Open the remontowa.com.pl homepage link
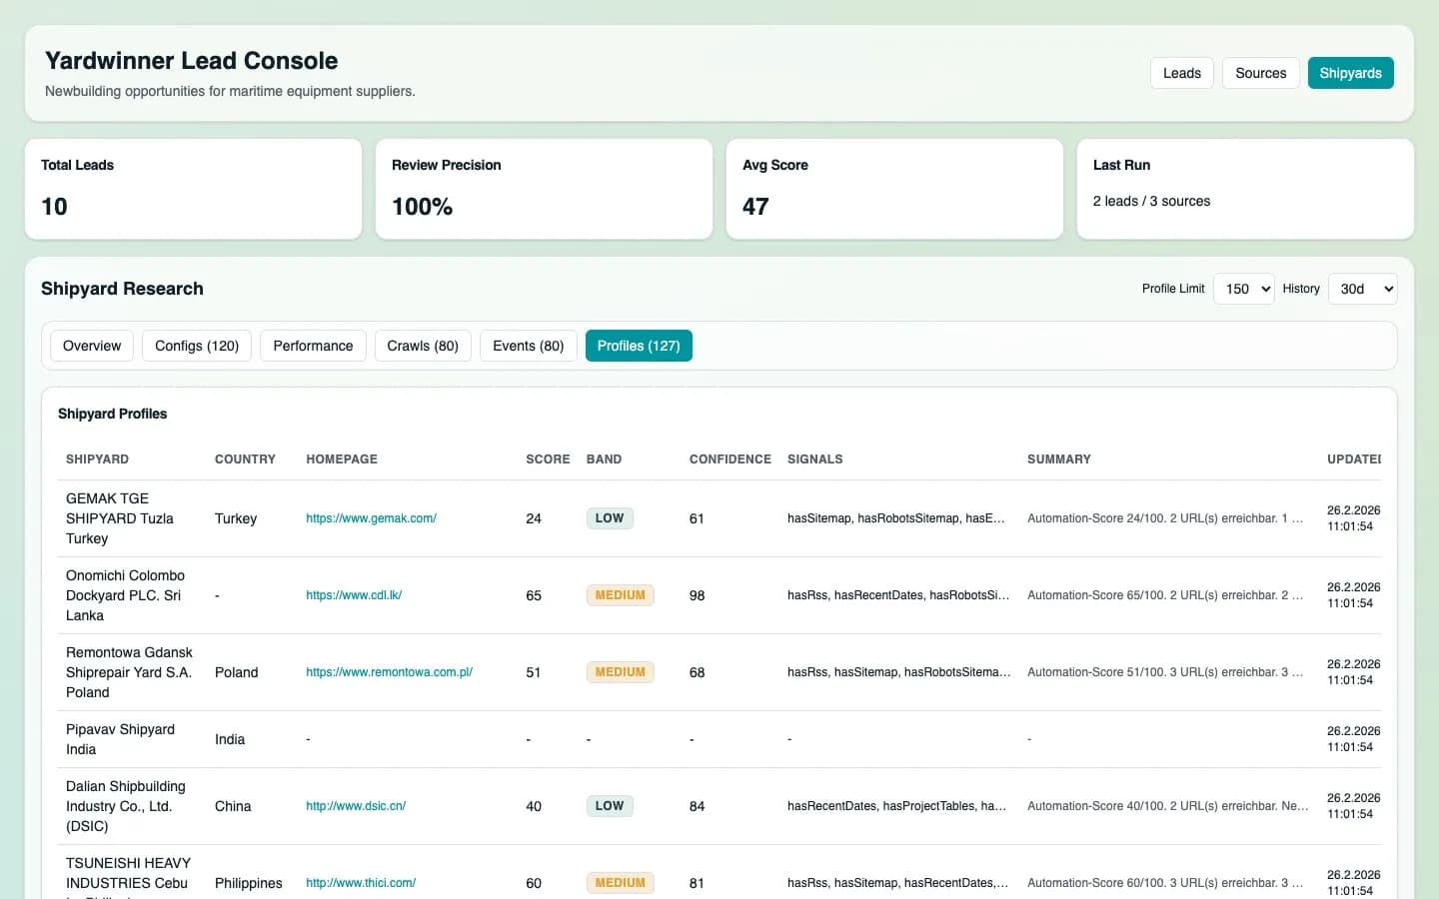The width and height of the screenshot is (1439, 899). point(389,672)
